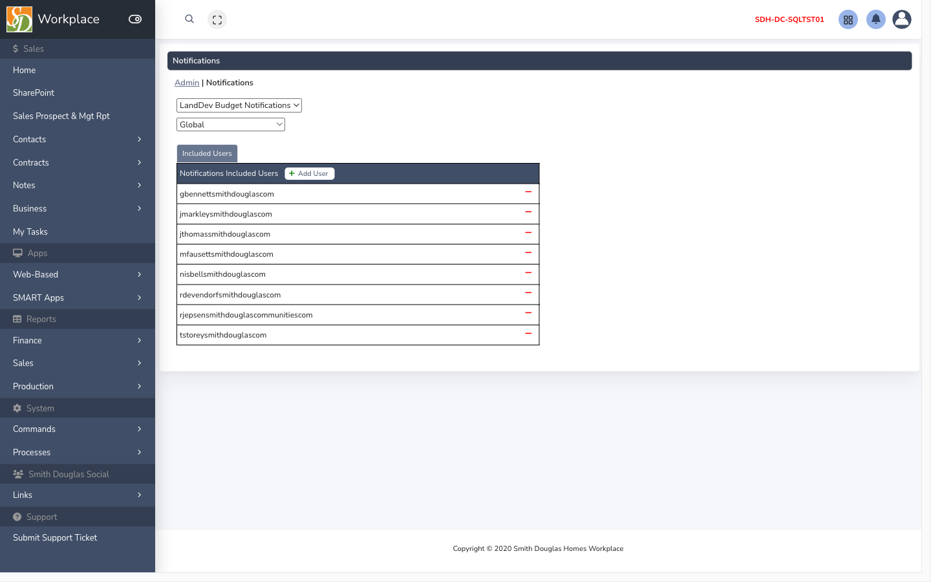Remove user rjepsensmithdouglascommunitiescom
Viewport: 931px width, 582px height.
[528, 313]
